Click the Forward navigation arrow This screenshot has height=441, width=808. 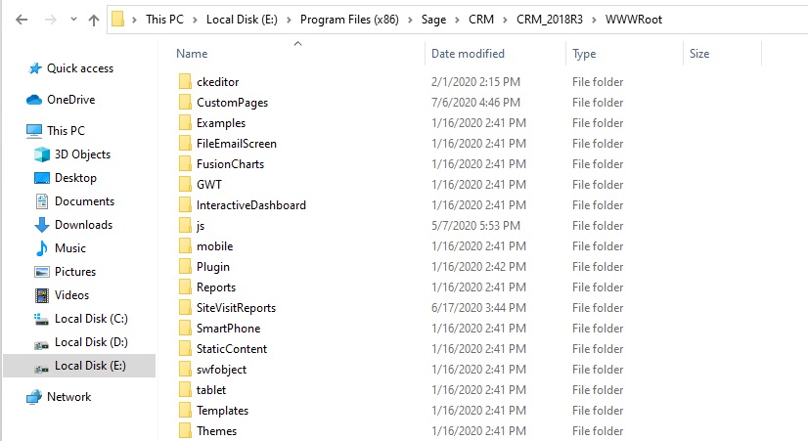click(51, 20)
